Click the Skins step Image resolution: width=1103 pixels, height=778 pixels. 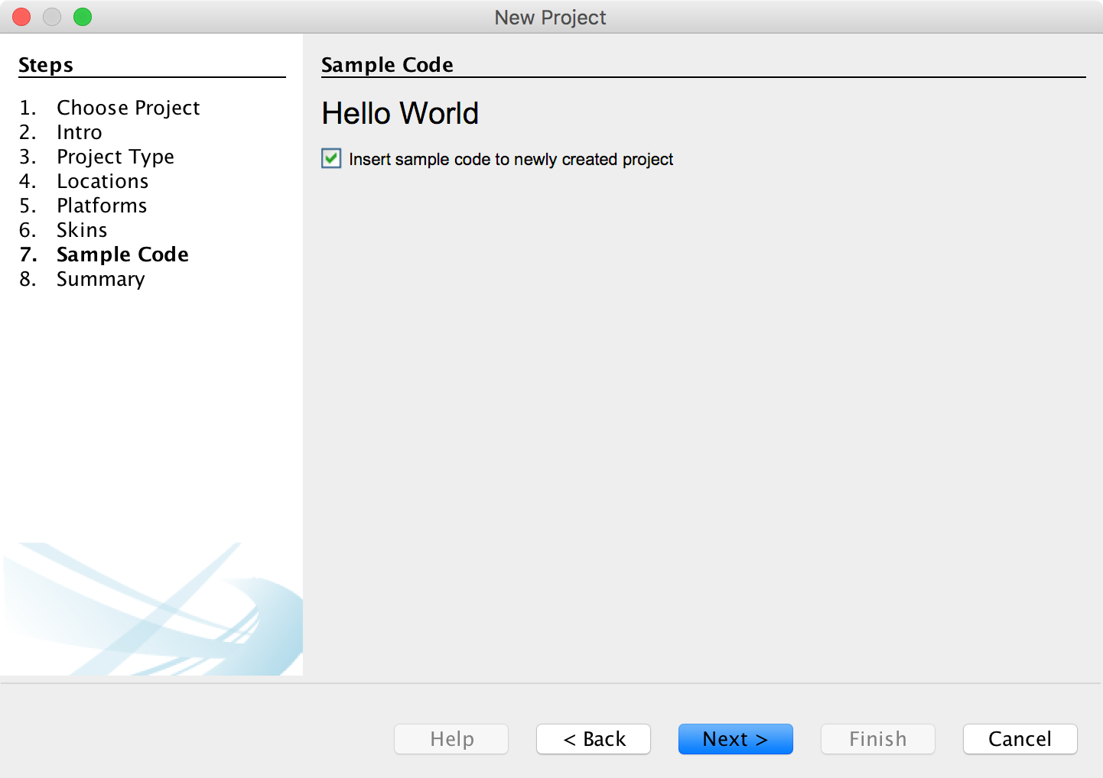point(82,230)
